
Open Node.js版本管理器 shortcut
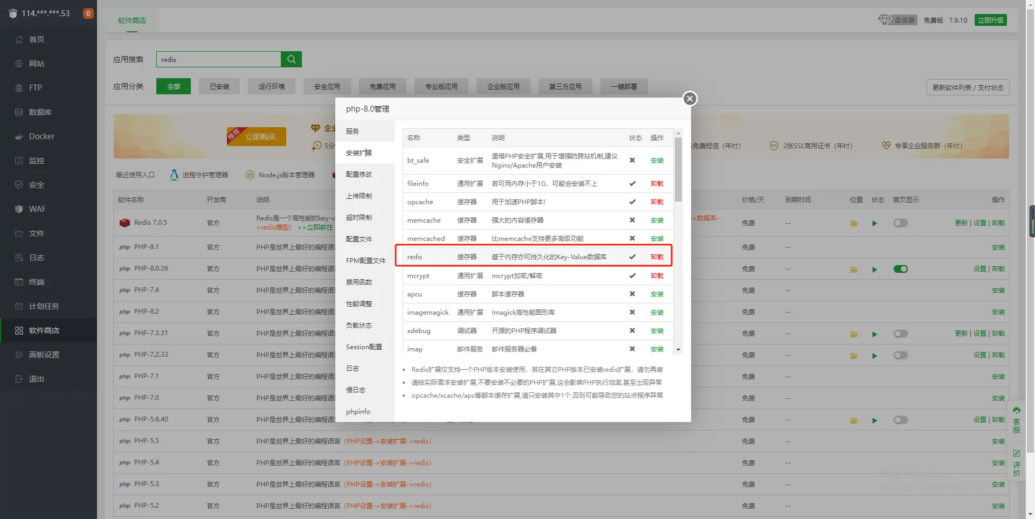pyautogui.click(x=280, y=175)
